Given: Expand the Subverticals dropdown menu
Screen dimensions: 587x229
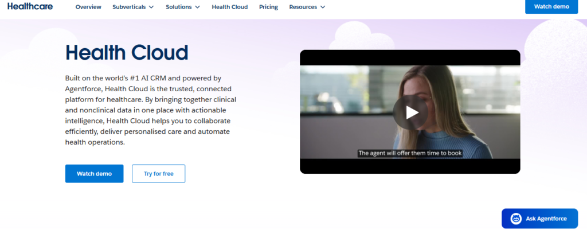Looking at the screenshot, I should tap(133, 7).
